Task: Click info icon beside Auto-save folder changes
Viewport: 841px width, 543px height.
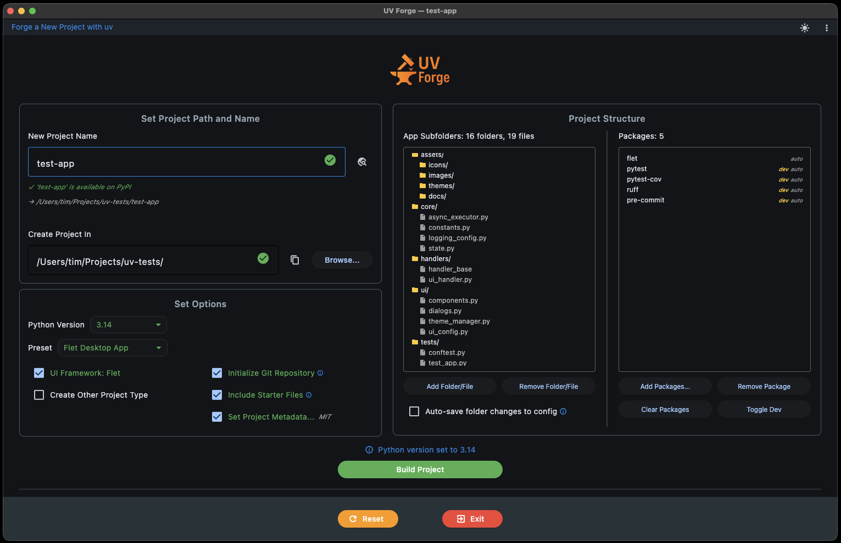Action: 563,411
